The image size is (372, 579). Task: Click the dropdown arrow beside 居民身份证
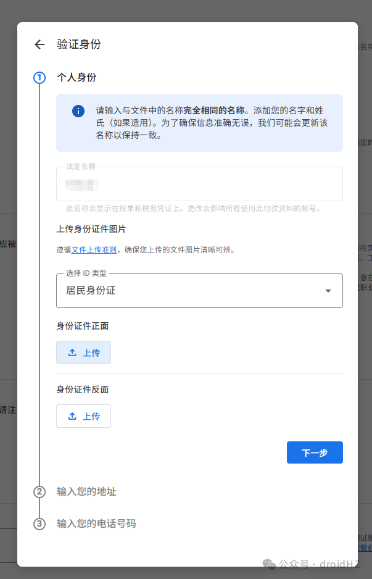tap(328, 291)
